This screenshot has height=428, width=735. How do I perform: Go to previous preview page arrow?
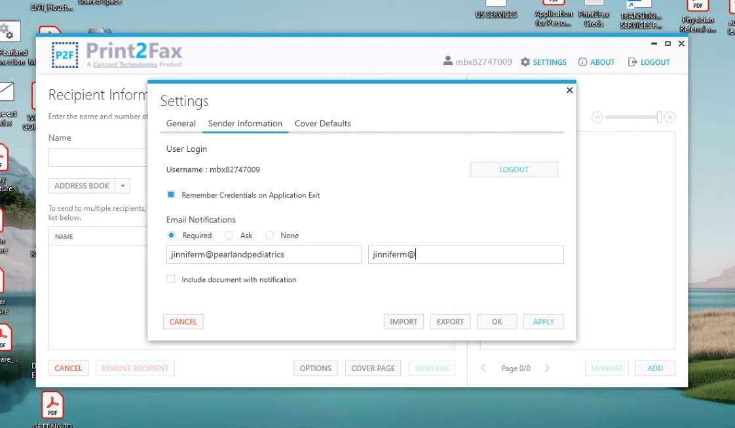(x=483, y=368)
